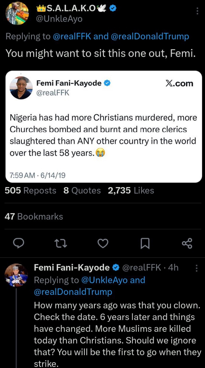Like the tweet with the heart icon
This screenshot has height=368, width=205.
[x=103, y=243]
